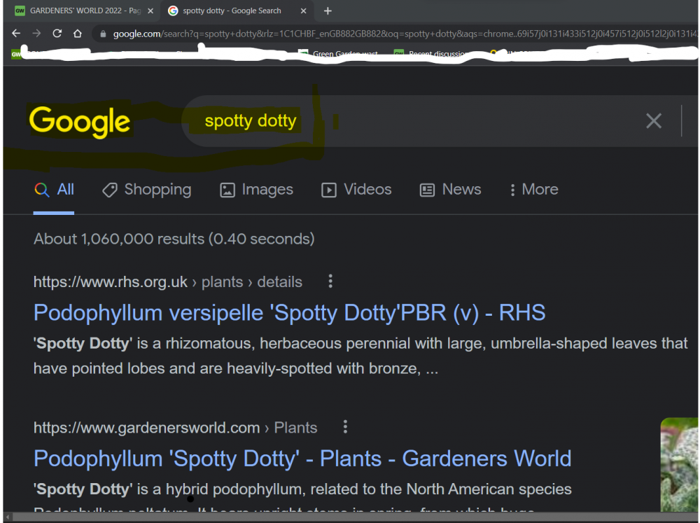700x523 pixels.
Task: Click the address bar URL
Action: point(404,34)
